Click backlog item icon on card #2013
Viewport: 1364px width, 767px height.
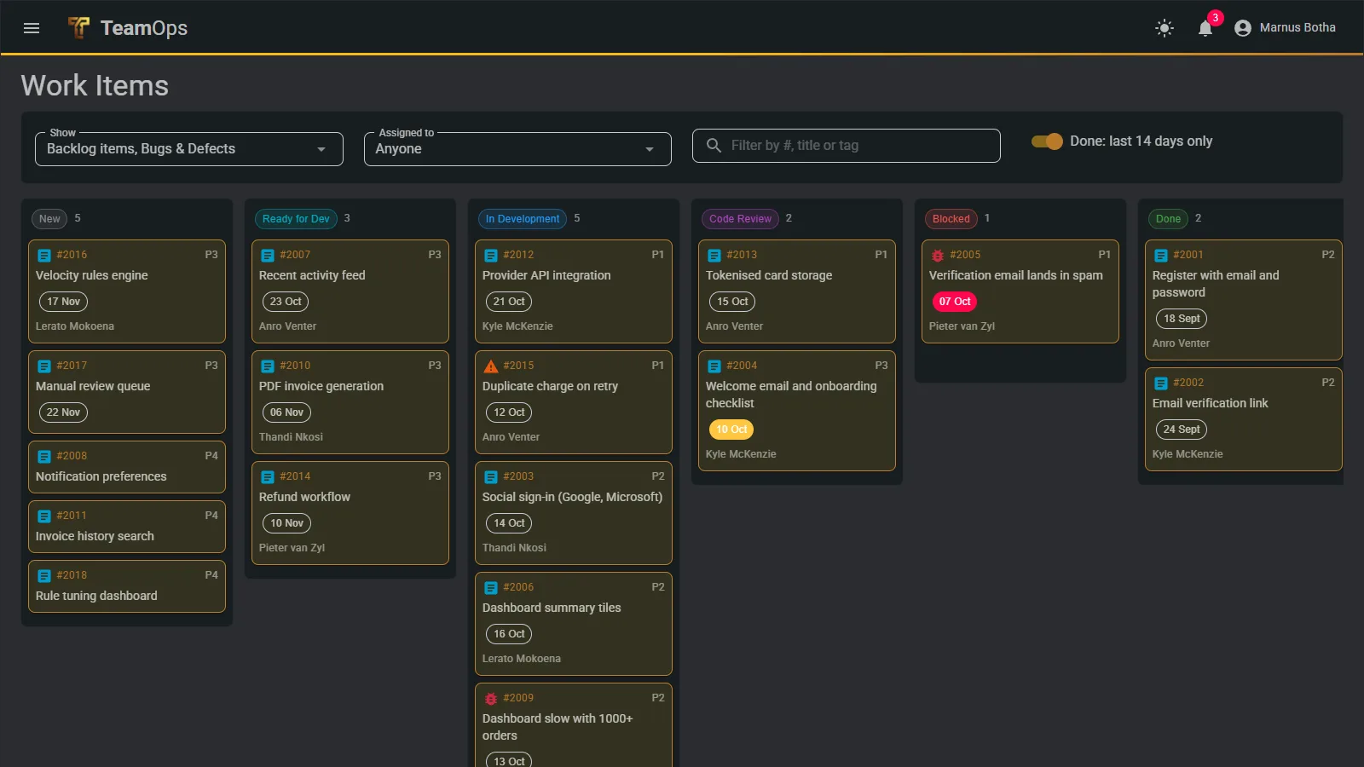click(714, 256)
